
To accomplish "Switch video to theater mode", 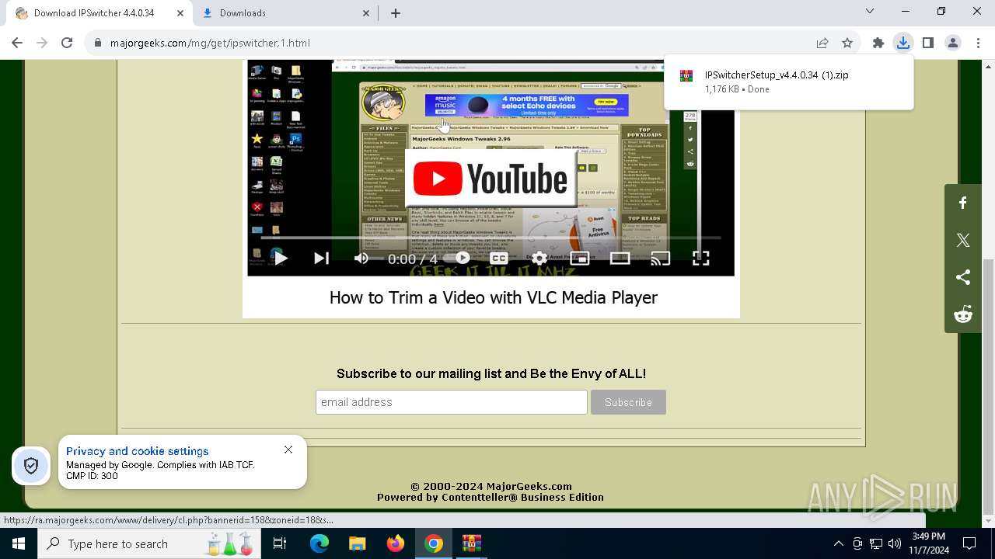I will [620, 259].
